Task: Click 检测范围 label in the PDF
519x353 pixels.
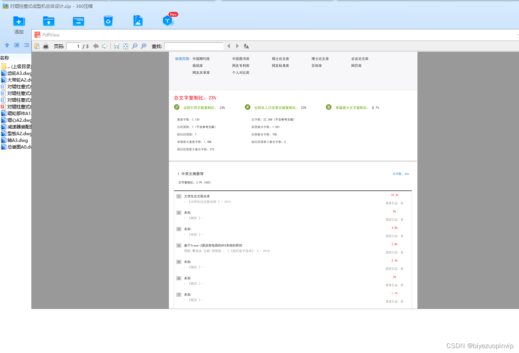Action: [x=183, y=59]
